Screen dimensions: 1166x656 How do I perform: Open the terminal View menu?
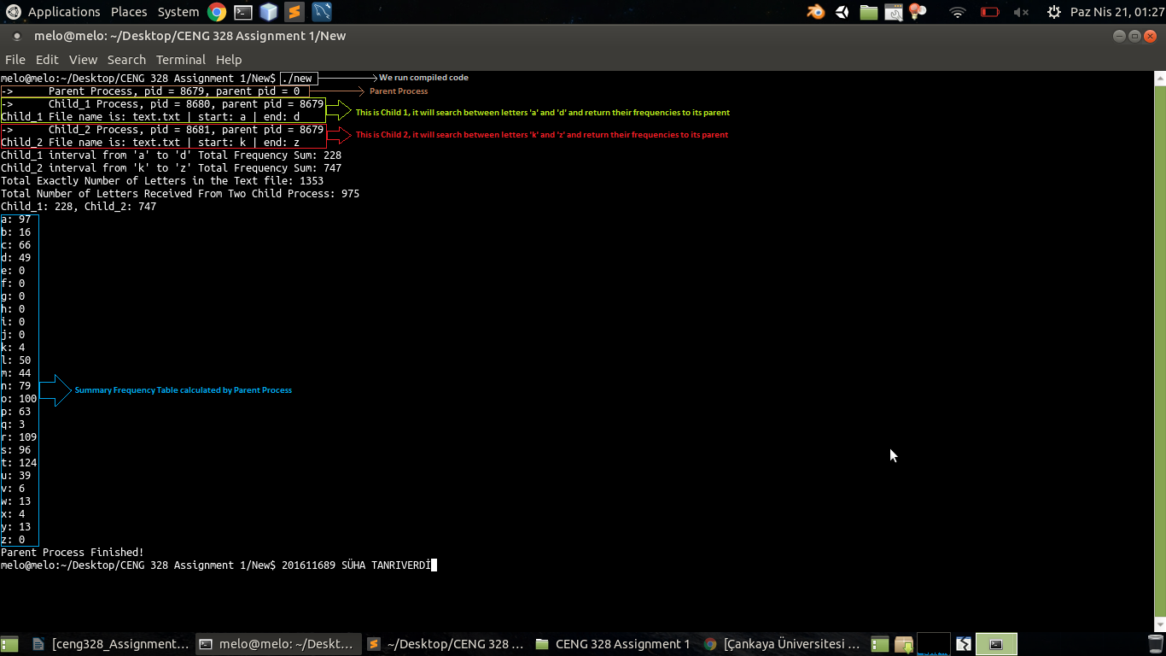coord(83,60)
